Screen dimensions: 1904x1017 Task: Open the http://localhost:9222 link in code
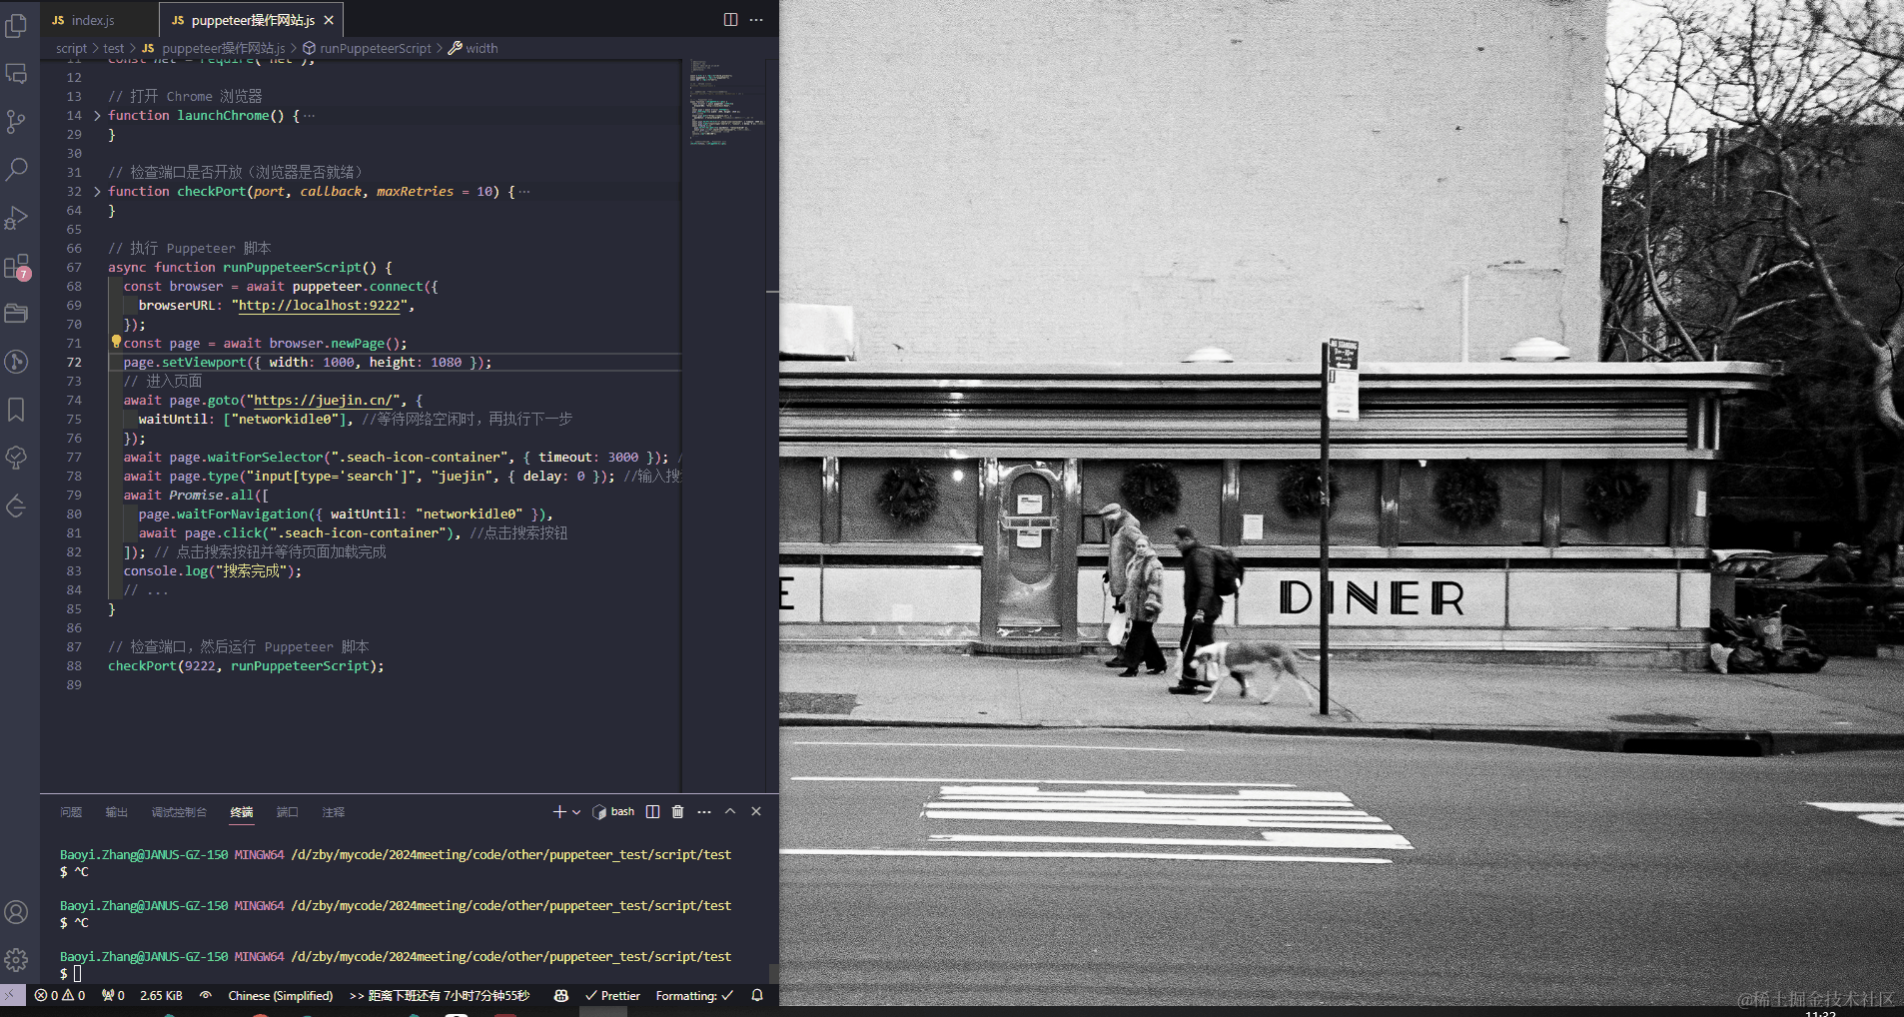(320, 306)
